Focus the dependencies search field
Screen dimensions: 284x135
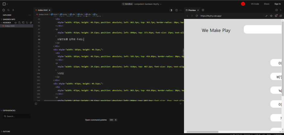pos(17,116)
